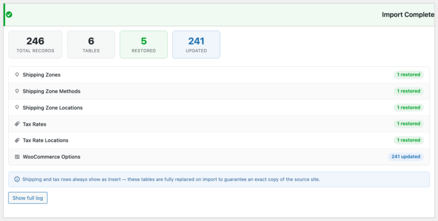Select the 241 Updated stat card

pyautogui.click(x=196, y=45)
